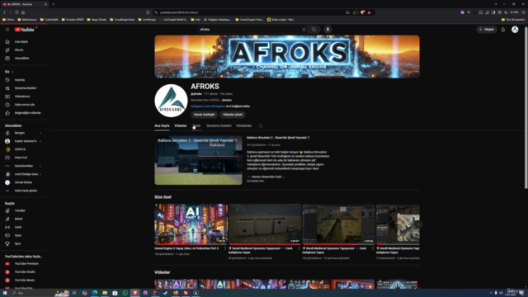Search within channel using the magnifier icon
The width and height of the screenshot is (528, 297).
point(261,126)
